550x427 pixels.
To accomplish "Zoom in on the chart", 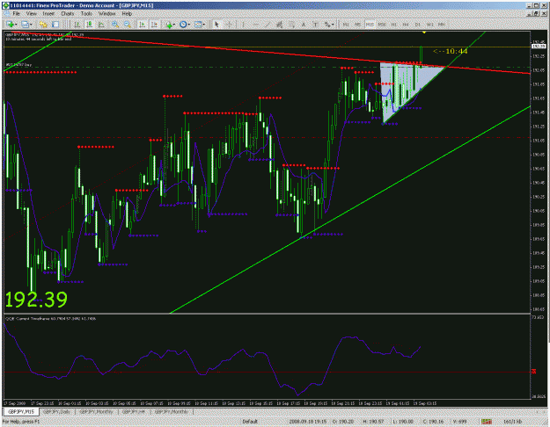I will point(115,25).
